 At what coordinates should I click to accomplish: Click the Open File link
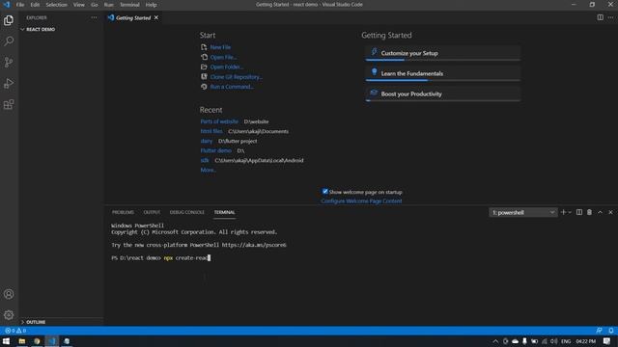point(223,57)
